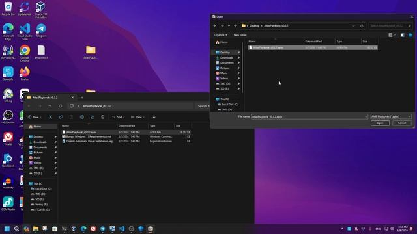Click Rename icon in File Explorer toolbar
The width and height of the screenshot is (417, 234).
point(82,117)
